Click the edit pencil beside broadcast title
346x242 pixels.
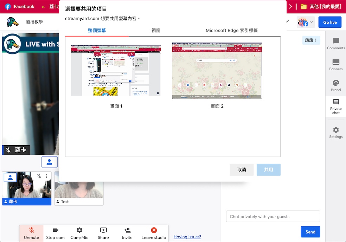[x=288, y=21]
